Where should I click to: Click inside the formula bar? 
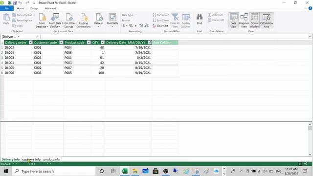pyautogui.click(x=174, y=37)
